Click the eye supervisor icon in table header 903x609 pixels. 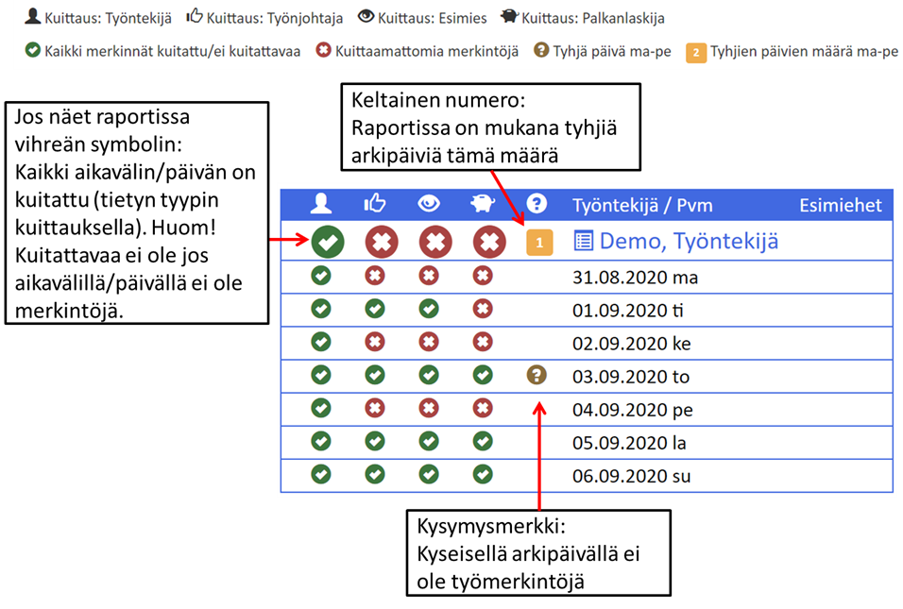click(429, 204)
